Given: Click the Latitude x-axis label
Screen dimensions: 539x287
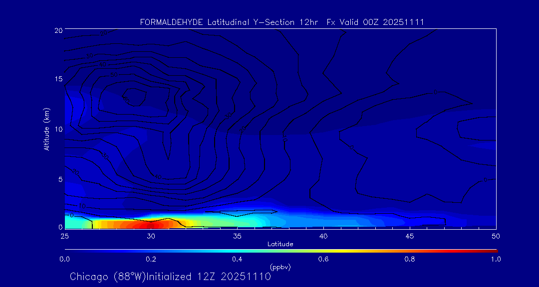Looking at the screenshot, I should [280, 244].
